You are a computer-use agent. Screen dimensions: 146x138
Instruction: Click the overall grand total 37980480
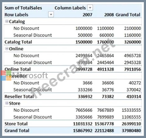point(131,131)
